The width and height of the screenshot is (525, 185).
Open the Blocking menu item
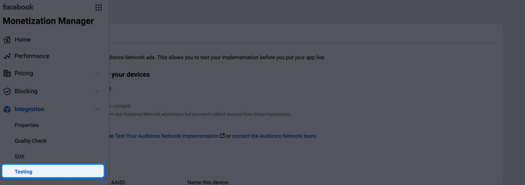coord(26,91)
